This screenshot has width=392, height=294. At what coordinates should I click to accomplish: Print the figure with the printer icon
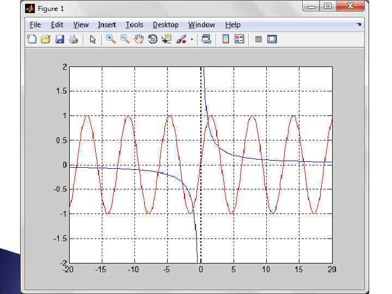pos(73,39)
